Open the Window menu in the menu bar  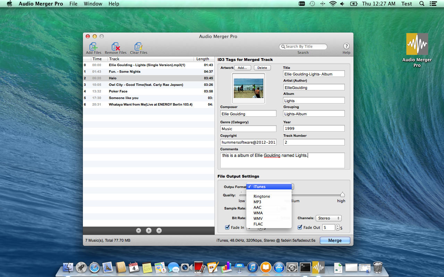(x=93, y=4)
